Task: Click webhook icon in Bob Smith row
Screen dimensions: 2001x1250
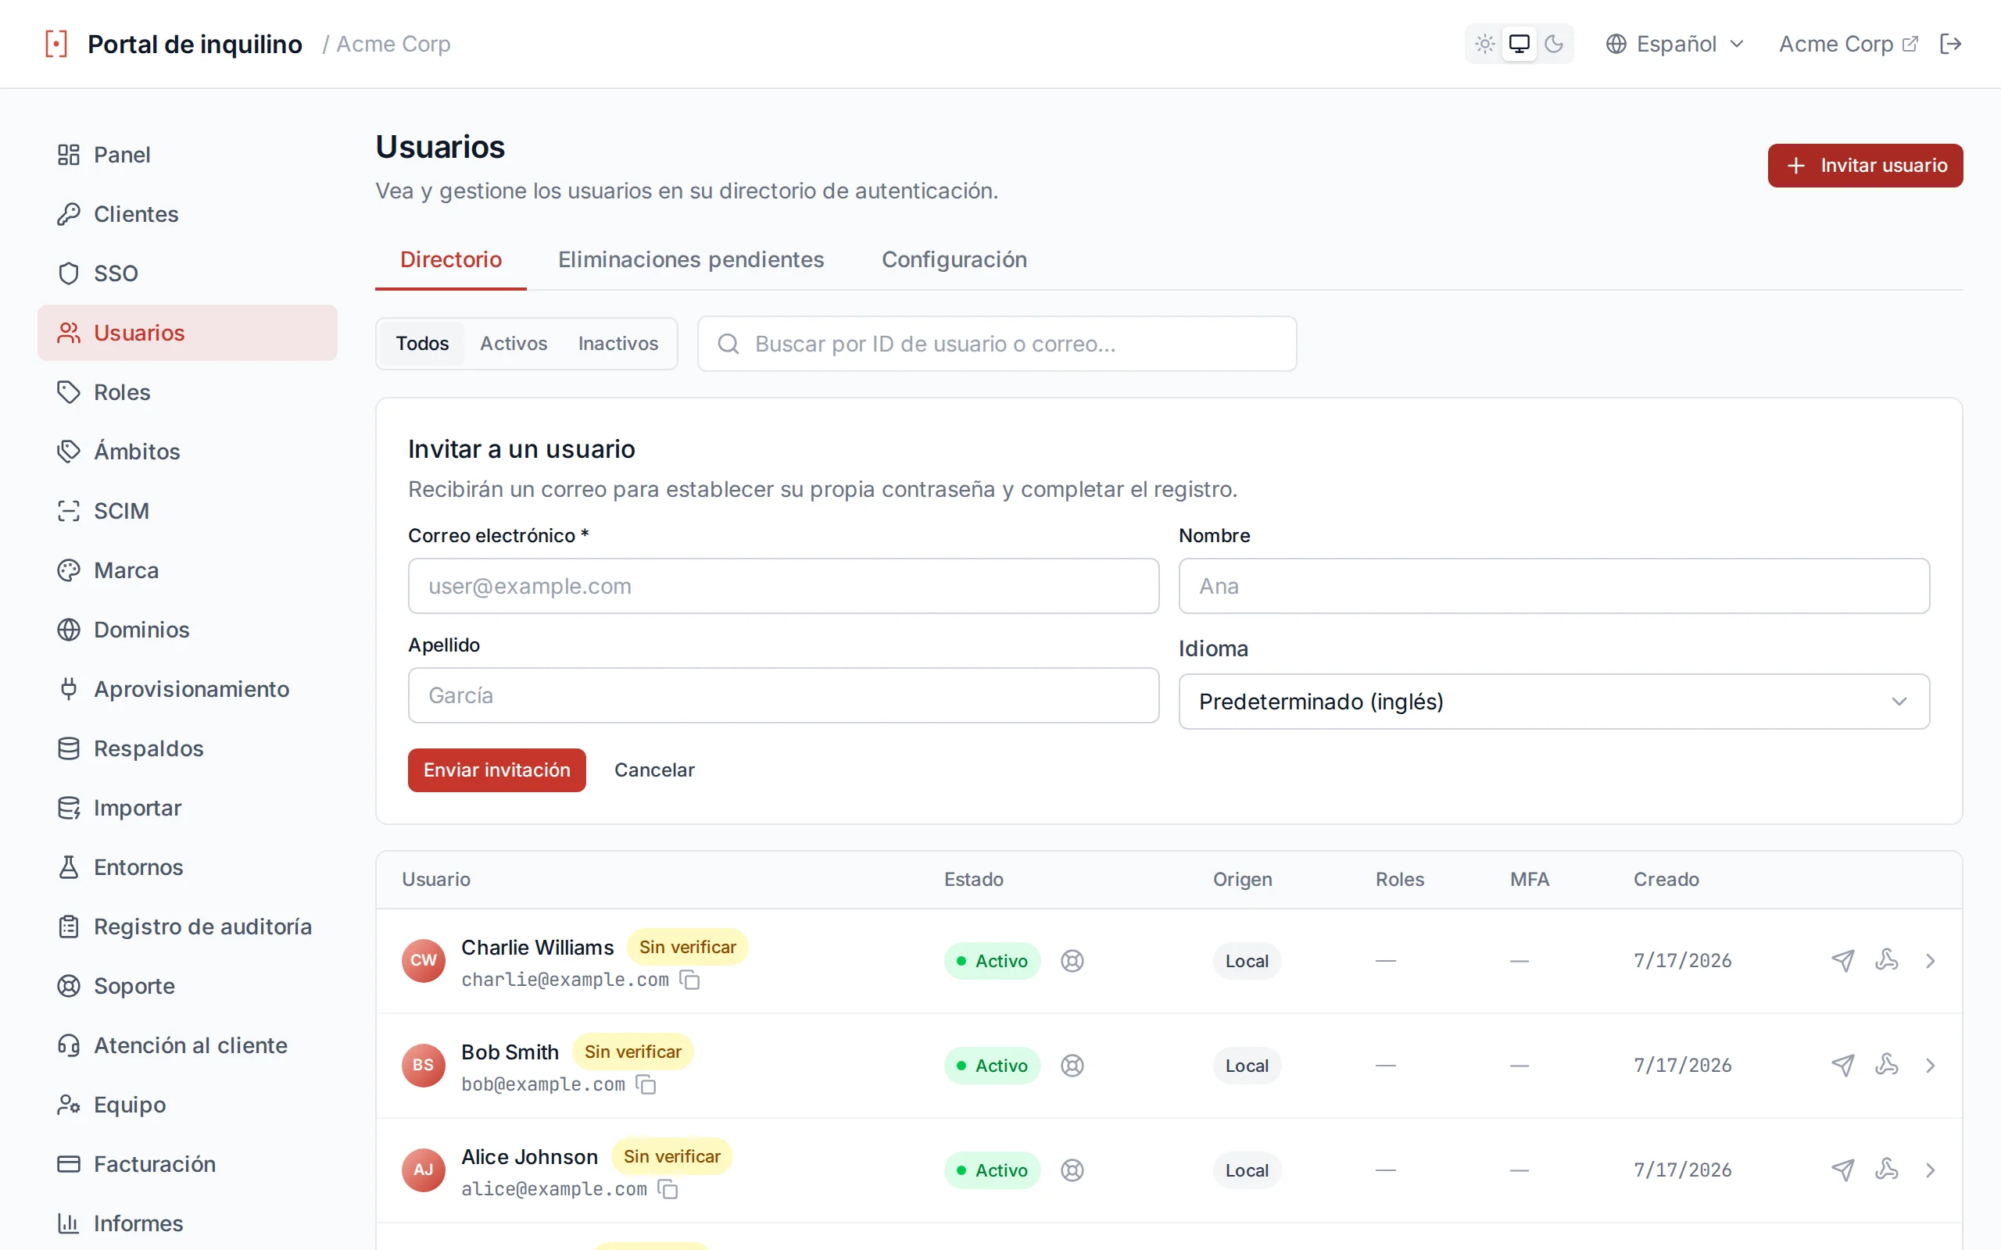Action: (1886, 1066)
